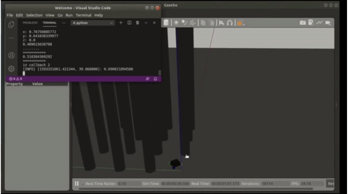349x194 pixels.
Task: Switch to the PROBLEMS tab
Action: [30, 23]
